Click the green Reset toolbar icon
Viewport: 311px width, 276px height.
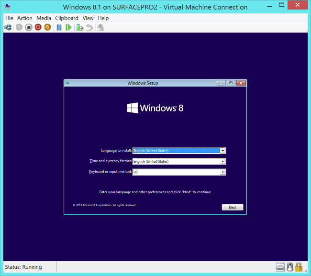(68, 27)
